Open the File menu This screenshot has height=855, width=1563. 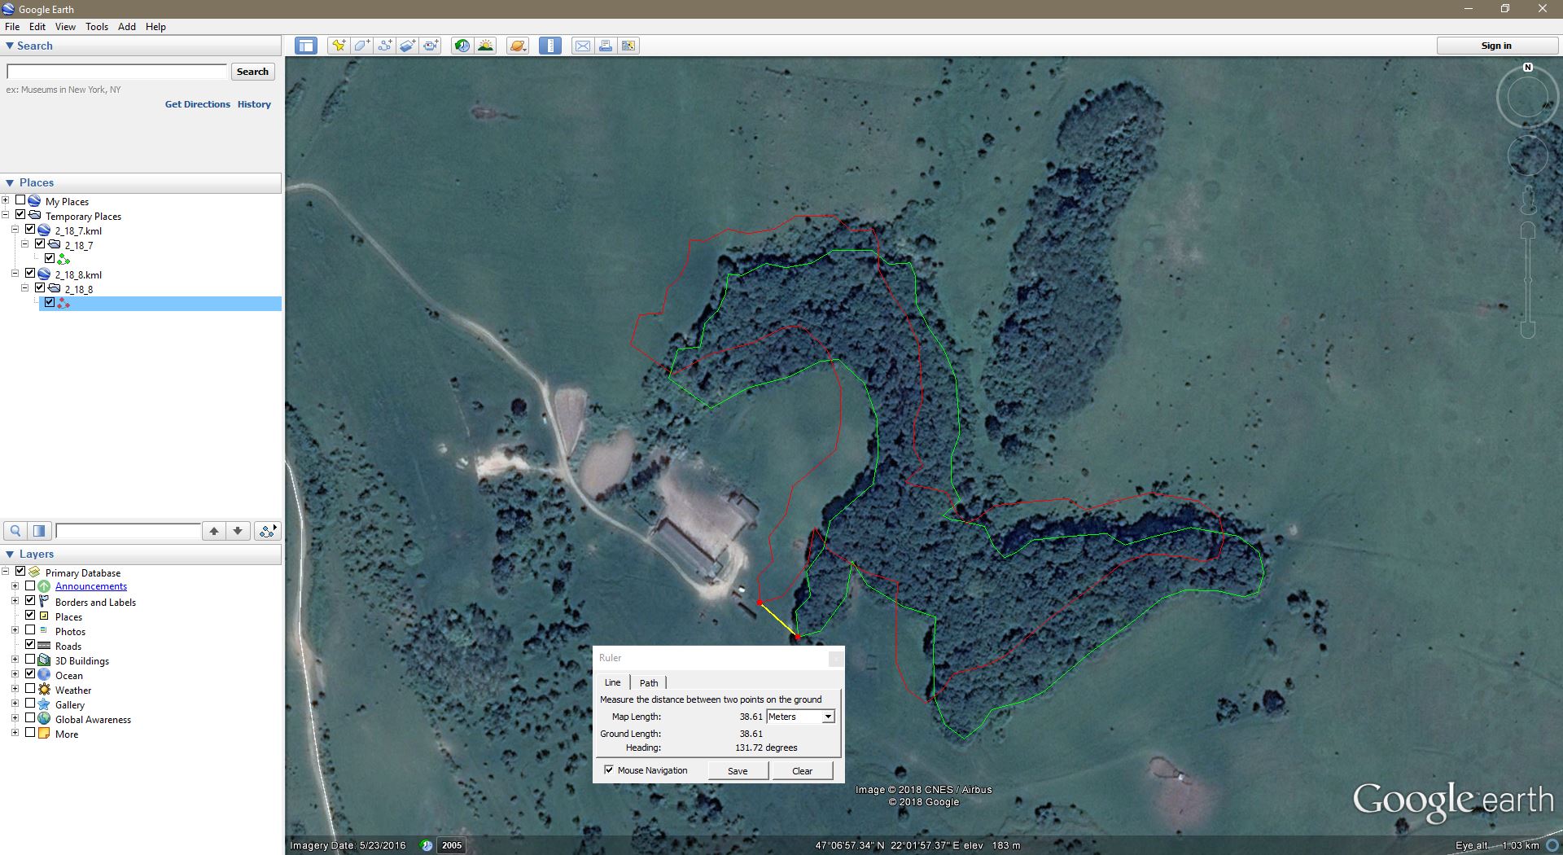pyautogui.click(x=12, y=27)
